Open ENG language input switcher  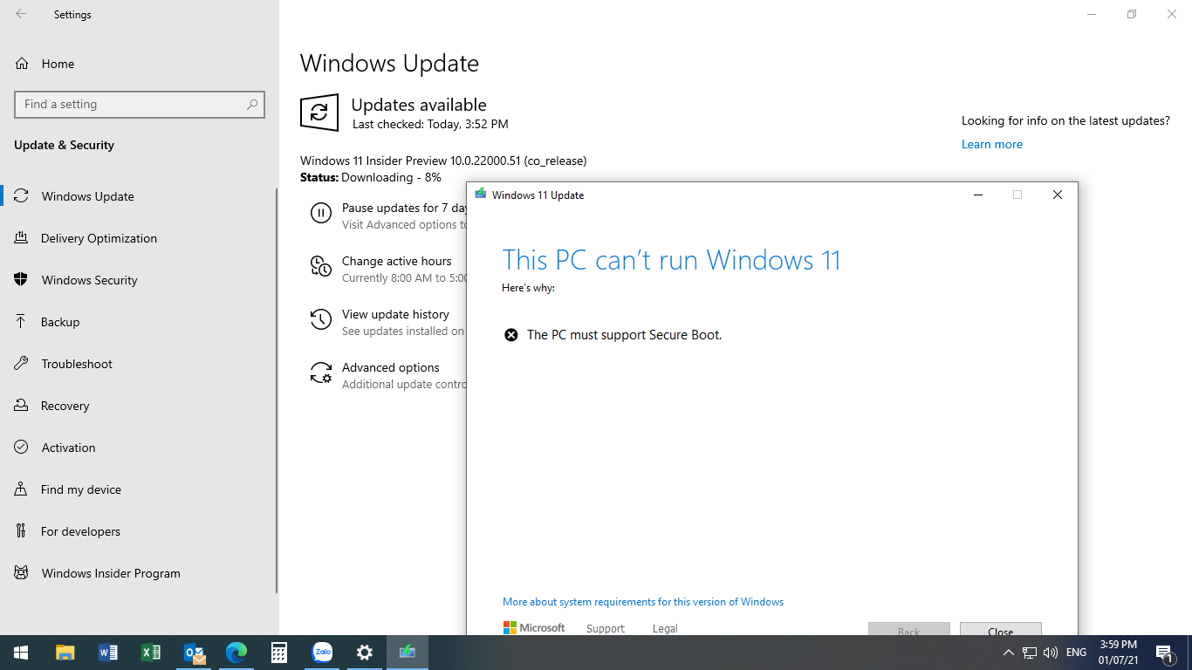pyautogui.click(x=1076, y=653)
